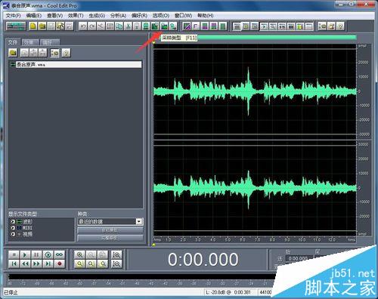The image size is (378, 299).
Task: Open the 生成(G) menu
Action: click(x=97, y=16)
